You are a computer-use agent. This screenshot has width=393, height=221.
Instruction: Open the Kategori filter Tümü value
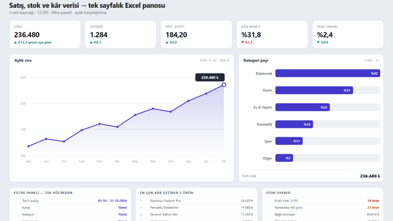point(122,214)
